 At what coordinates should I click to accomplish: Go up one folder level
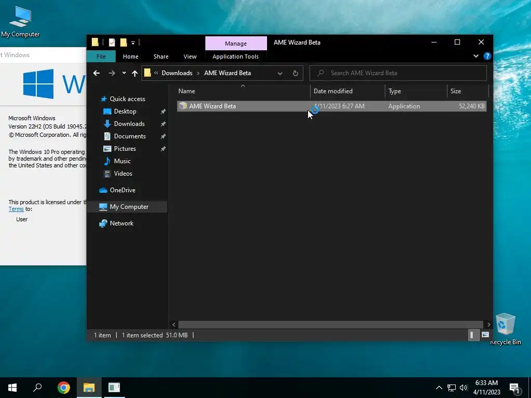[135, 73]
